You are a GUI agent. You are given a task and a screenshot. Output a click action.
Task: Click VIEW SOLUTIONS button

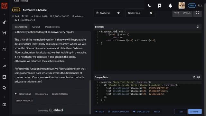tap(118, 111)
